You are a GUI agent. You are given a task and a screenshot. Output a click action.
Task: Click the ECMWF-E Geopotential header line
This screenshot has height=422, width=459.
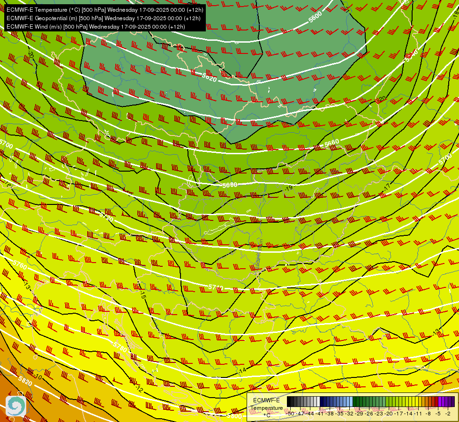pos(103,18)
